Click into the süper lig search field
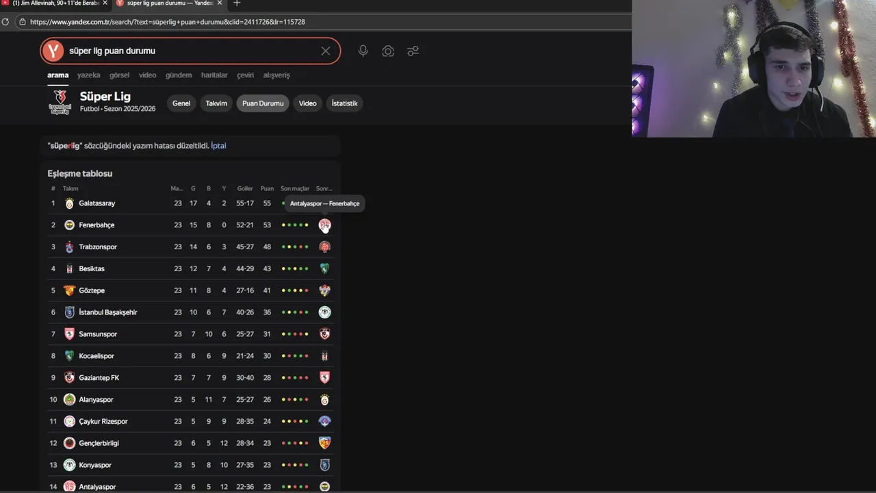The height and width of the screenshot is (493, 876). (x=192, y=51)
